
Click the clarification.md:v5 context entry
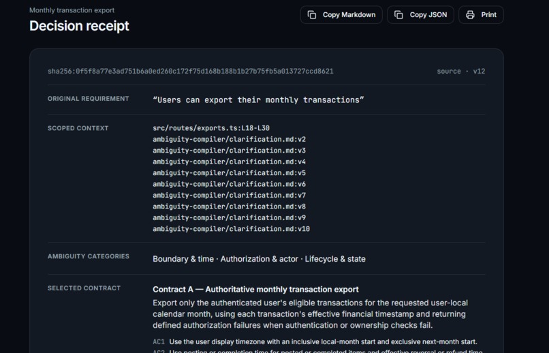[x=230, y=173]
